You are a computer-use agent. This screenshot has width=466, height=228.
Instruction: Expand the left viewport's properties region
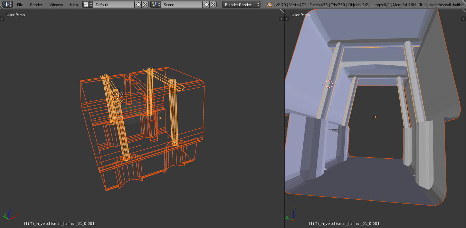coord(282,19)
